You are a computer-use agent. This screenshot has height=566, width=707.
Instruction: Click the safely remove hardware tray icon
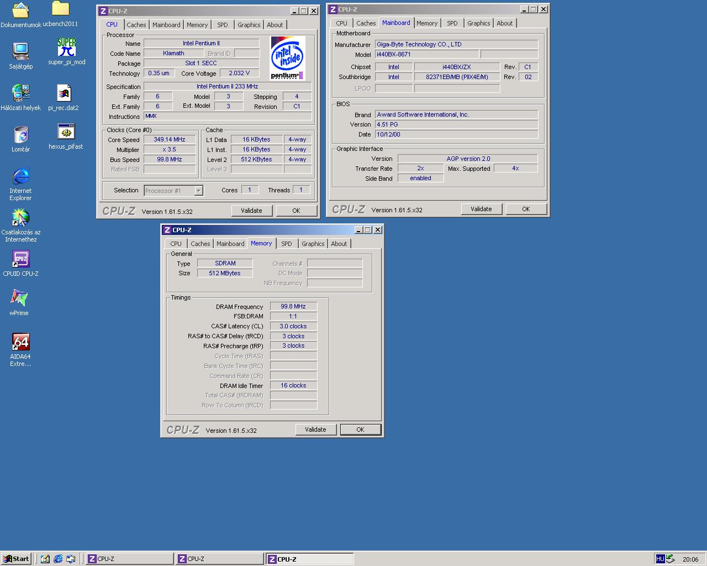point(670,559)
